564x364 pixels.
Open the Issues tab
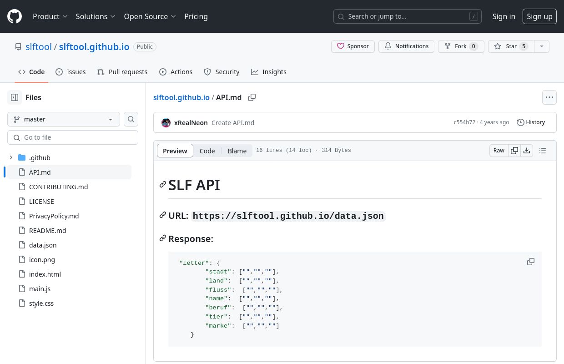click(x=70, y=72)
